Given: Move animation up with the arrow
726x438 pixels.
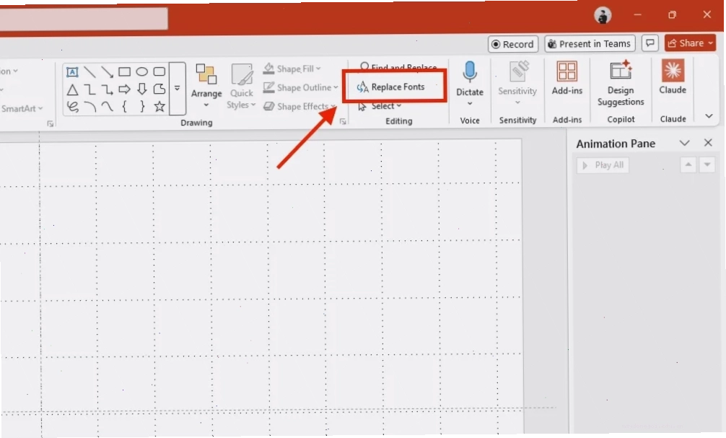Looking at the screenshot, I should point(688,165).
